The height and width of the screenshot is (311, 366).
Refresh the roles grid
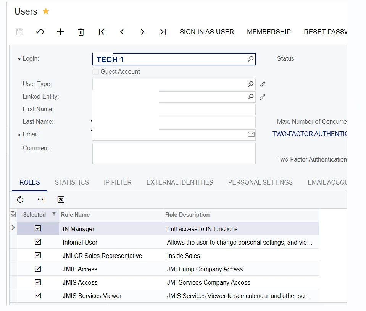[x=20, y=199]
